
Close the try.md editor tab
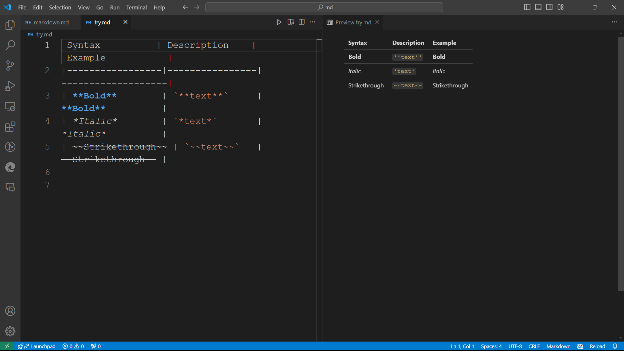point(125,22)
